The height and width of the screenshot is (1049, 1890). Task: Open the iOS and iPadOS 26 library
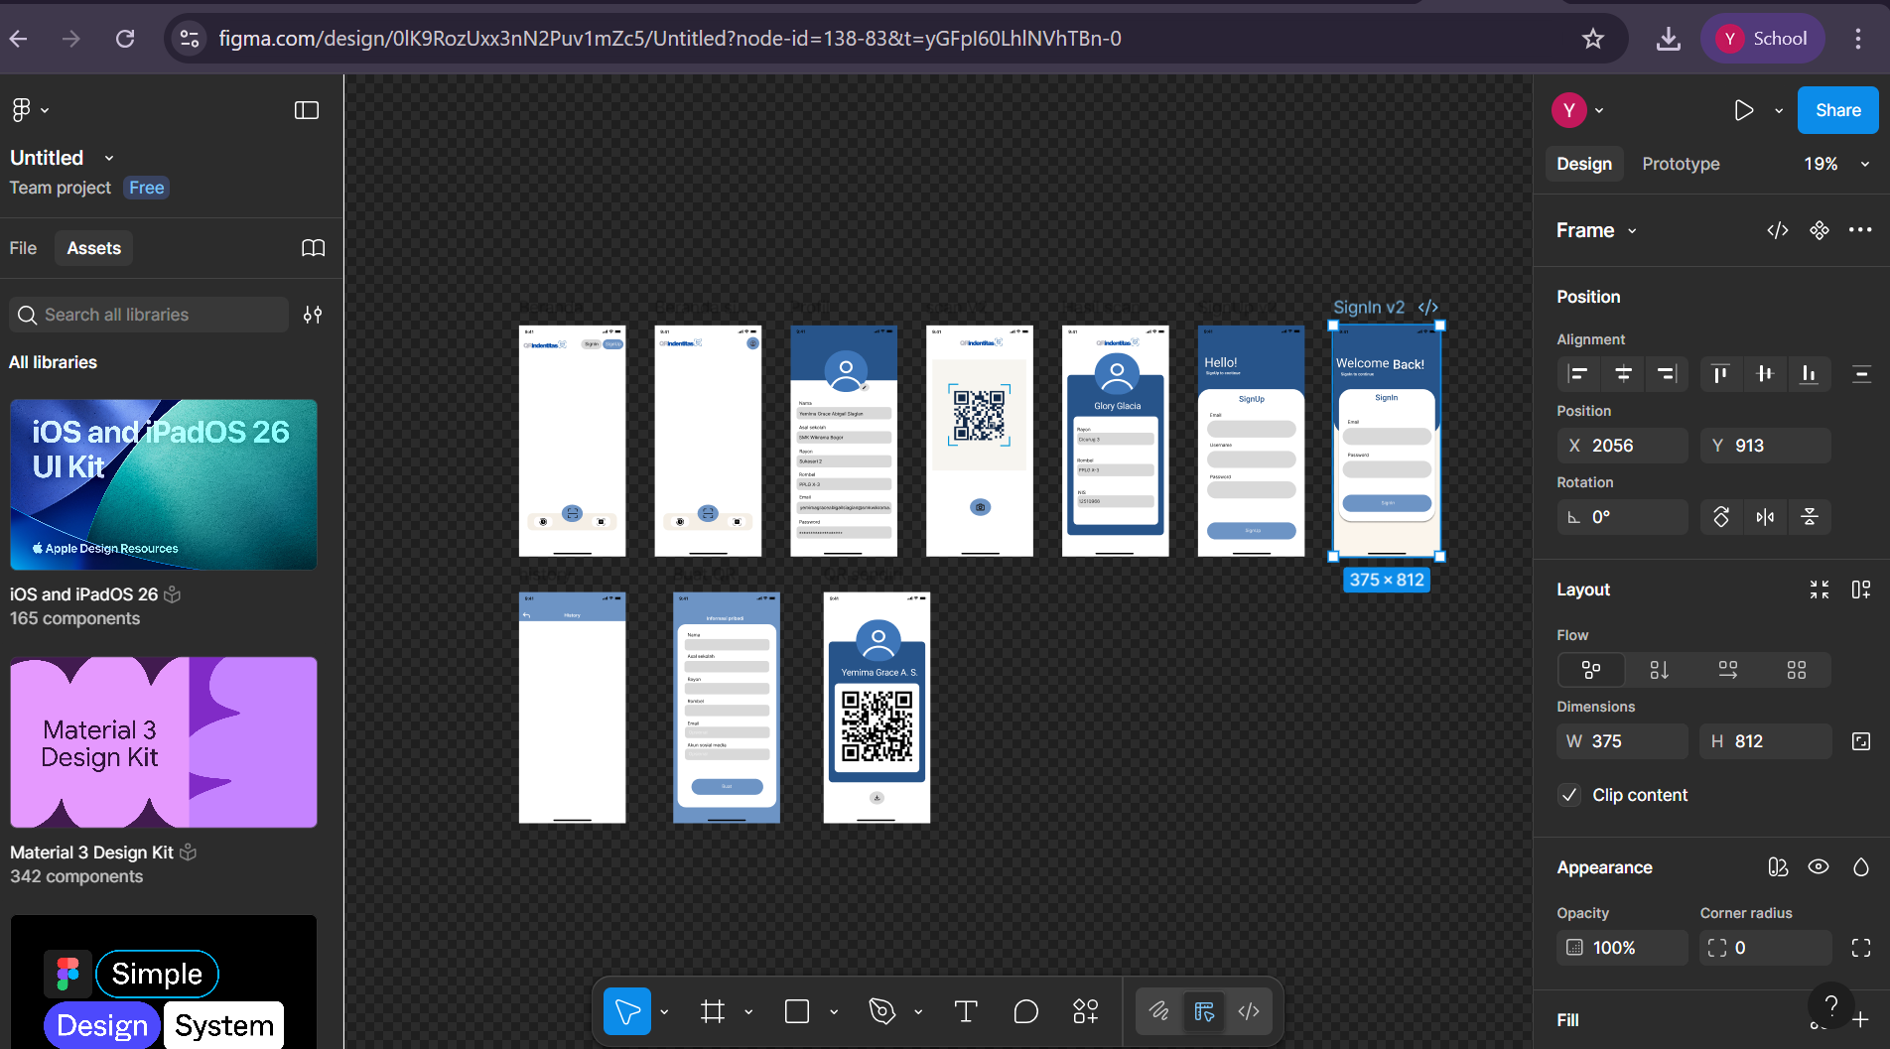[164, 485]
